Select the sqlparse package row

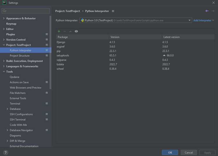tap(135, 60)
